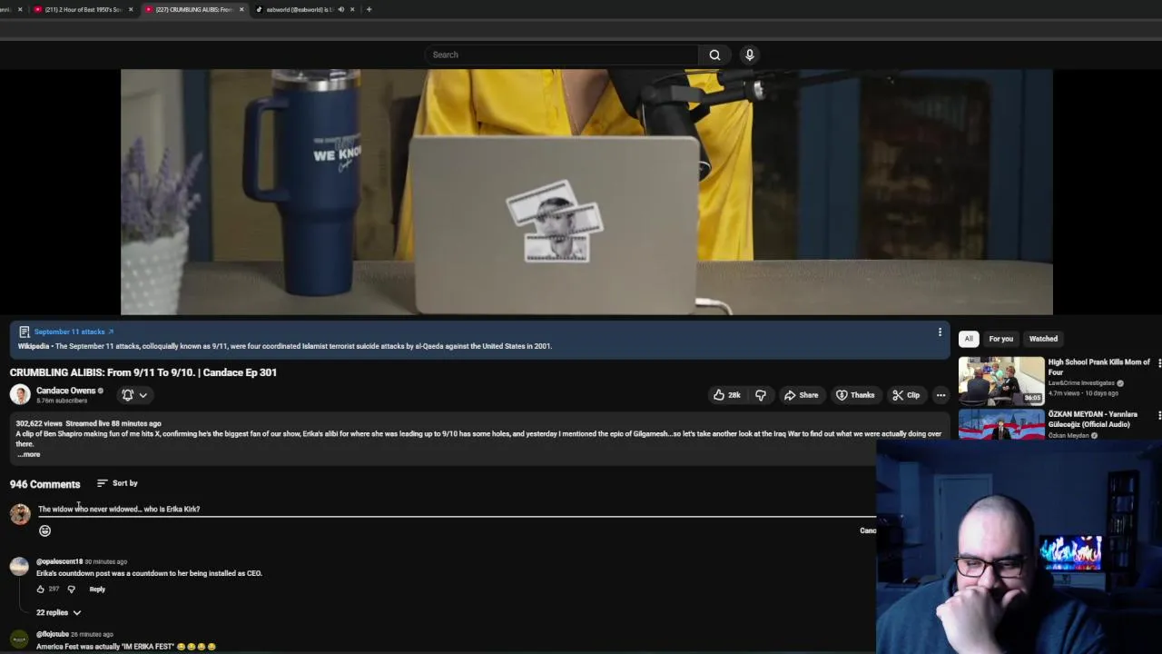The height and width of the screenshot is (654, 1162).
Task: Click the Law&Crime Investigates channel name
Action: (1081, 383)
